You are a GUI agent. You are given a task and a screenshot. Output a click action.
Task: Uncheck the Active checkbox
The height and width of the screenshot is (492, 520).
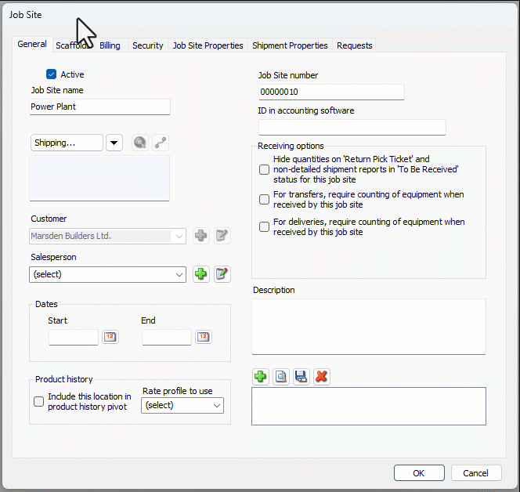pos(52,74)
